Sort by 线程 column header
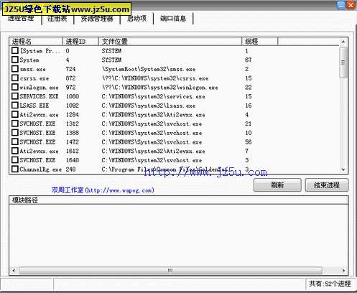357x293 pixels. pos(259,42)
